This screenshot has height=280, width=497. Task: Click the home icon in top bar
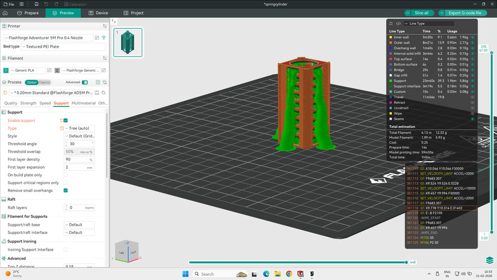tap(5, 13)
